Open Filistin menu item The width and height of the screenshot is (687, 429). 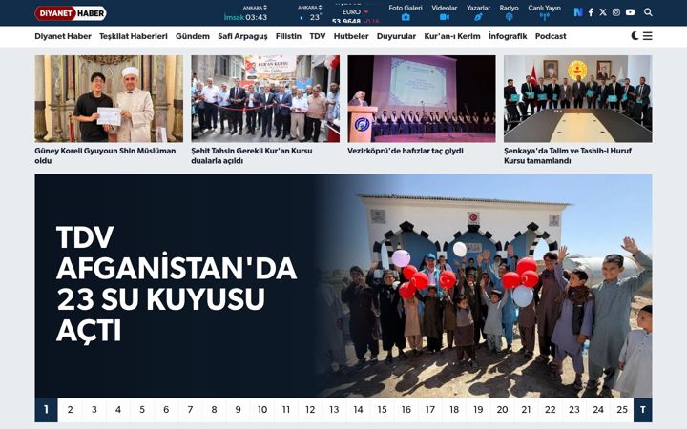[288, 36]
